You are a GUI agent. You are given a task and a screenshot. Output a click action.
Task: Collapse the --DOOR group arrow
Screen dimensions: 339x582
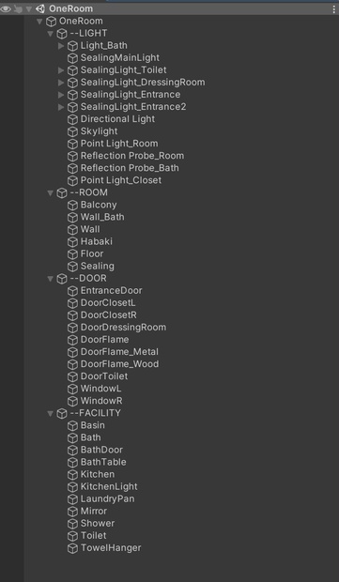[x=51, y=279]
